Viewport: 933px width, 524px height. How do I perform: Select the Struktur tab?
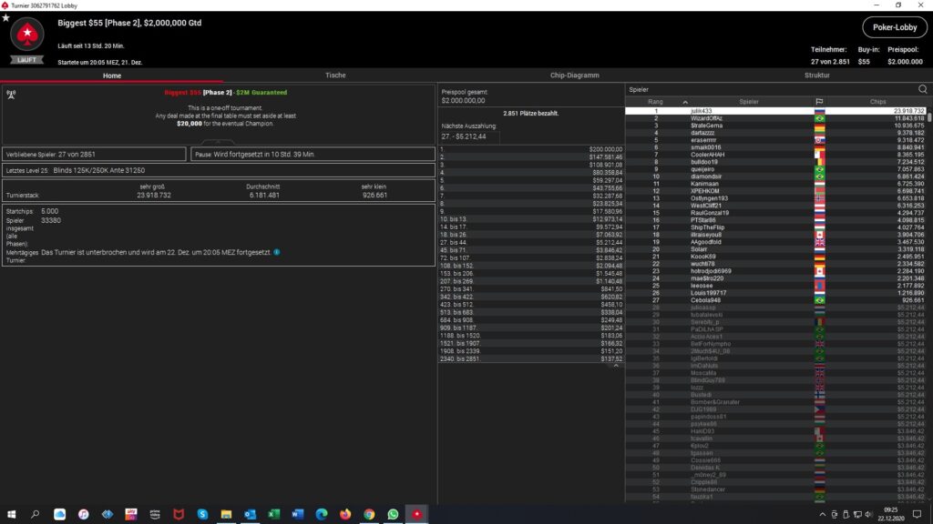point(816,76)
